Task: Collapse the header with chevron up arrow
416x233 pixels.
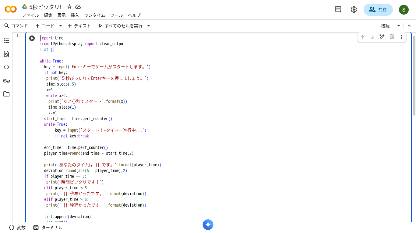Action: click(409, 26)
